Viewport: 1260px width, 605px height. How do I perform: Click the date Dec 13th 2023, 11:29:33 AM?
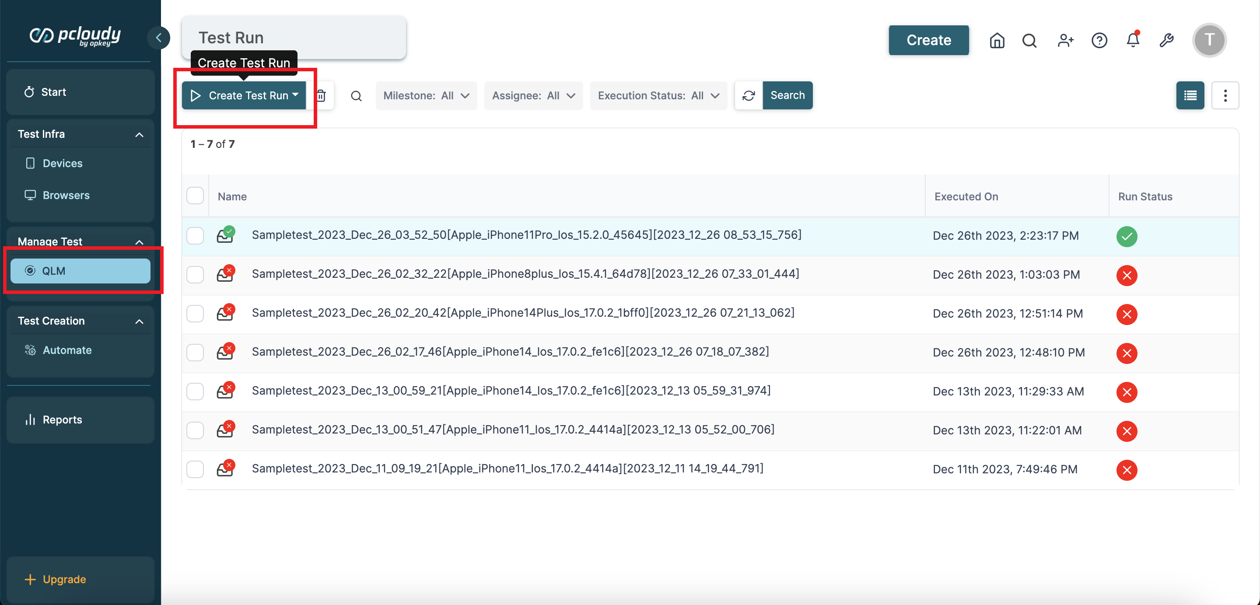[x=1008, y=392]
